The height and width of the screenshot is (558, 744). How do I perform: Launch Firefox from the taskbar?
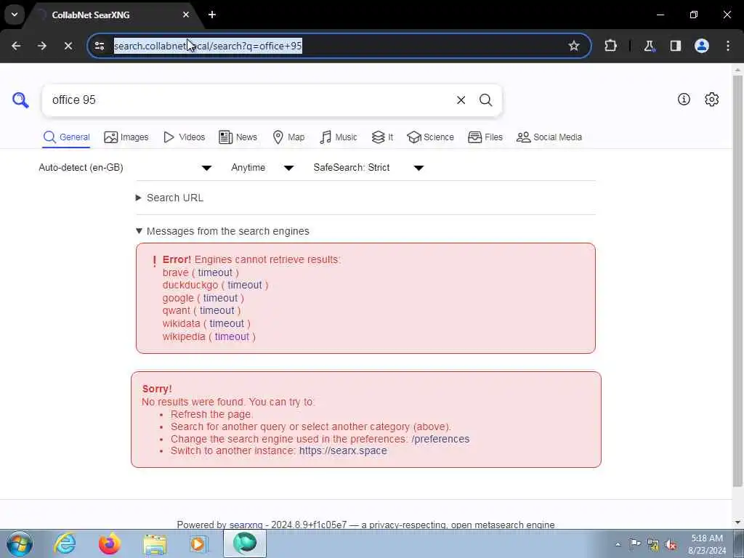pos(110,543)
